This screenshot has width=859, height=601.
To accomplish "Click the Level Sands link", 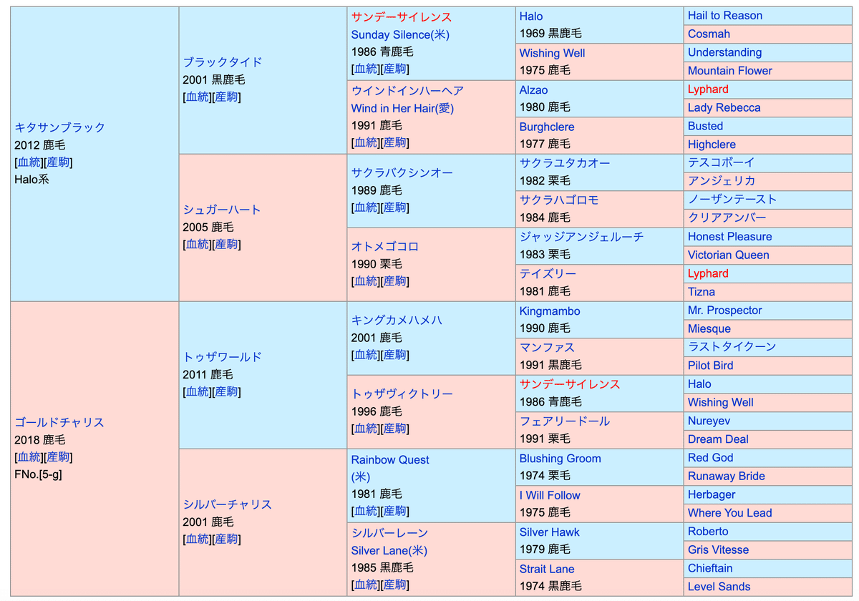I will tap(719, 587).
